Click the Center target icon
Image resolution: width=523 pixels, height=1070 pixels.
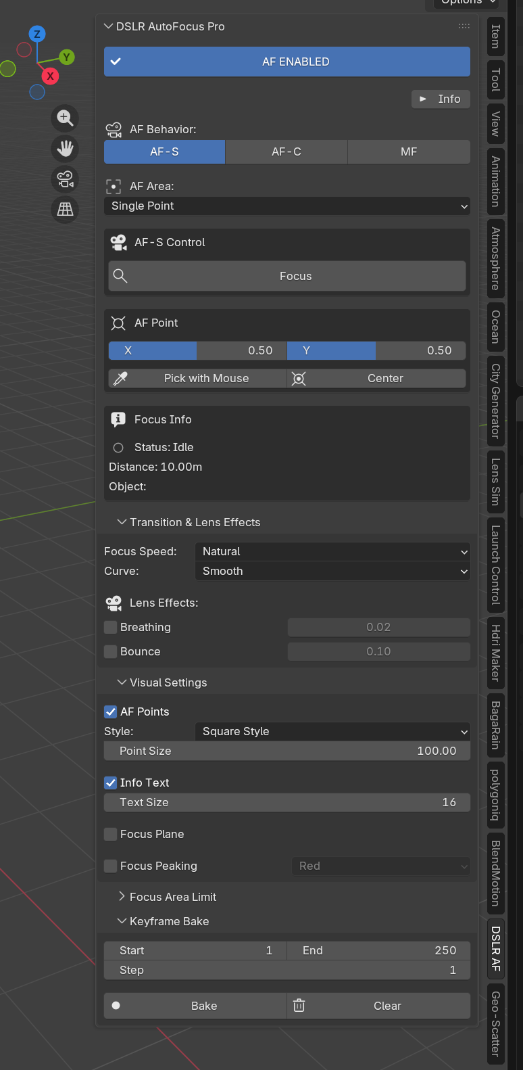point(299,378)
